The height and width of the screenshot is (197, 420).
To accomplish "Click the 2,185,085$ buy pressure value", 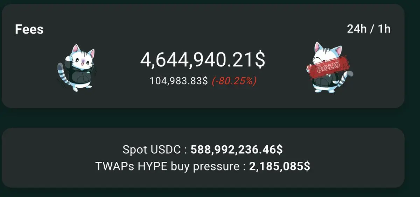I will tap(279, 166).
